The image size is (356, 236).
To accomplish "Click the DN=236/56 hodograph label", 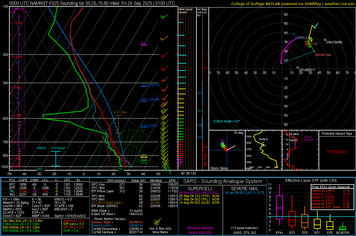I will tap(334, 42).
